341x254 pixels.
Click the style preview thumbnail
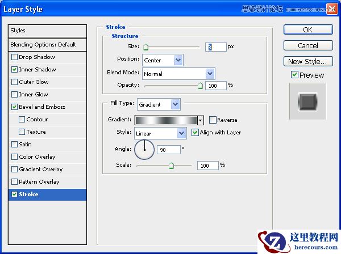pyautogui.click(x=307, y=101)
